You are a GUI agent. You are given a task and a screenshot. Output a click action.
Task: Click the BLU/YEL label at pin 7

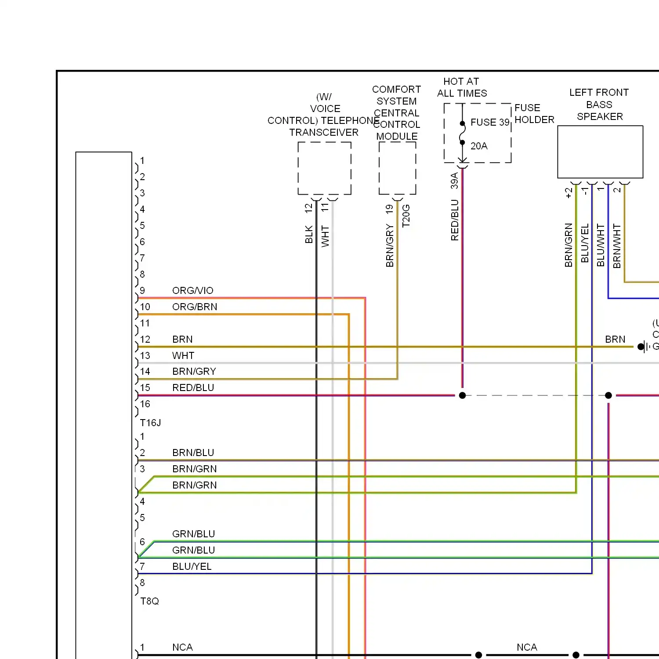[192, 566]
